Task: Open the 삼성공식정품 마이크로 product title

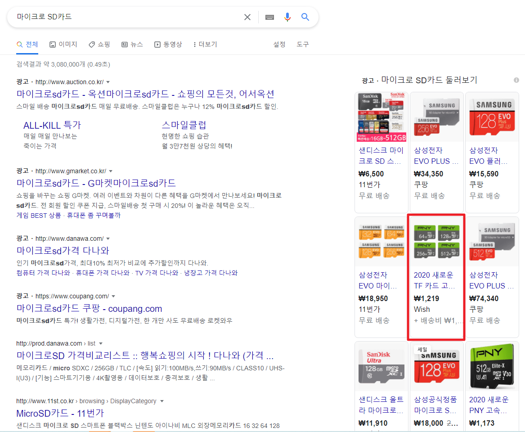Action: click(x=435, y=405)
